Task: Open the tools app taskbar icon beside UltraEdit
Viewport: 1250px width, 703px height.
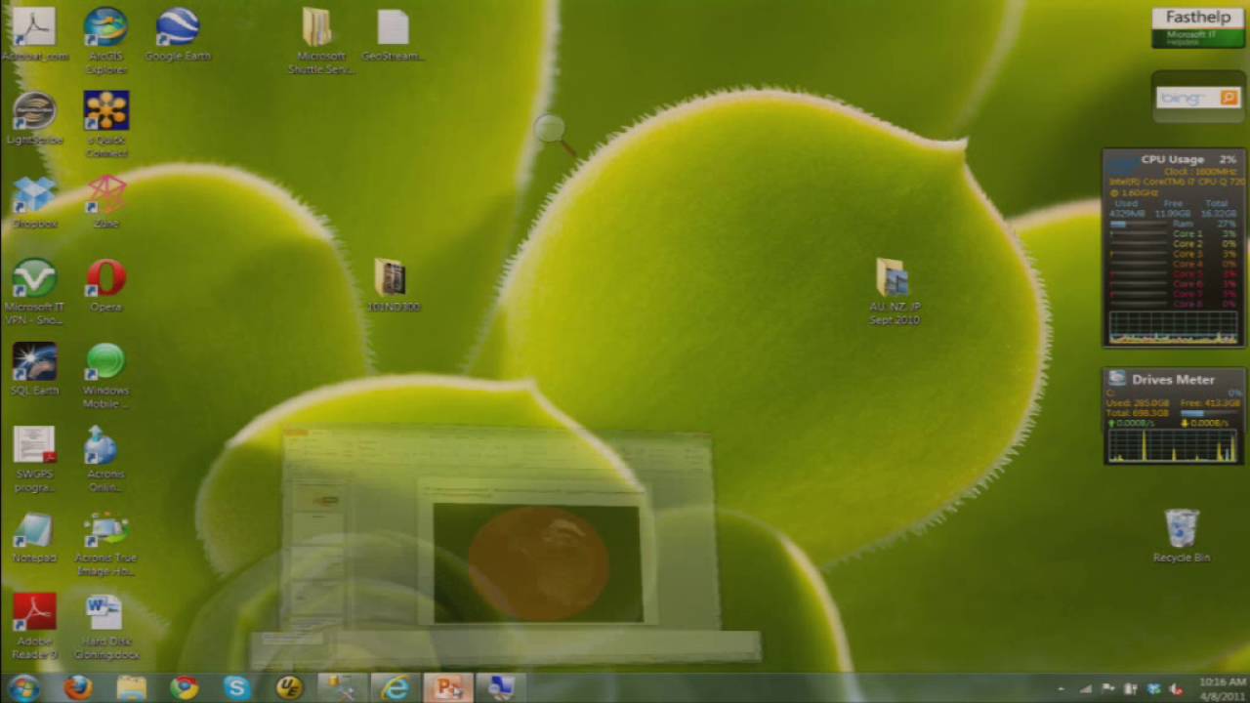Action: pos(342,687)
